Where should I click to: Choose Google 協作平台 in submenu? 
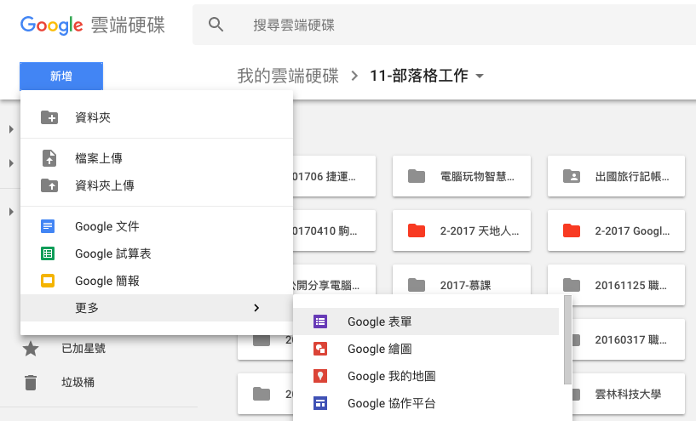(x=426, y=403)
